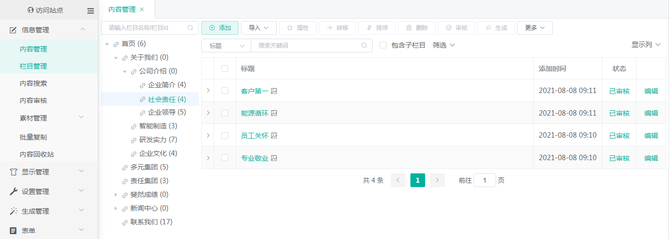
Task: Click the magnifier icon in keyword search box
Action: 364,46
